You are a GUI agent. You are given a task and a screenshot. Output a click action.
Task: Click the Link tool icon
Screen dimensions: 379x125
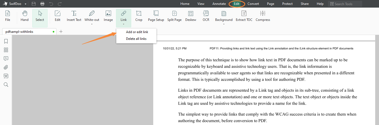tap(124, 13)
